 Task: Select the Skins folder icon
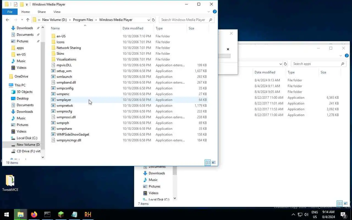[x=54, y=54]
